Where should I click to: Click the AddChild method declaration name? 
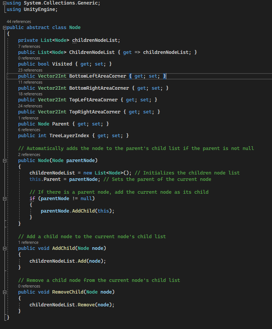64,248
